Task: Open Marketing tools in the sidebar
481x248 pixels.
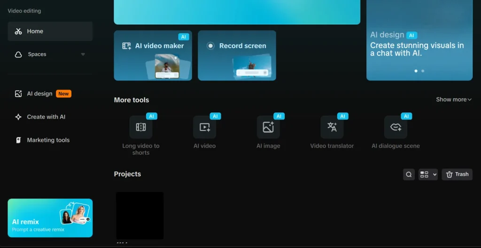Action: pos(50,140)
